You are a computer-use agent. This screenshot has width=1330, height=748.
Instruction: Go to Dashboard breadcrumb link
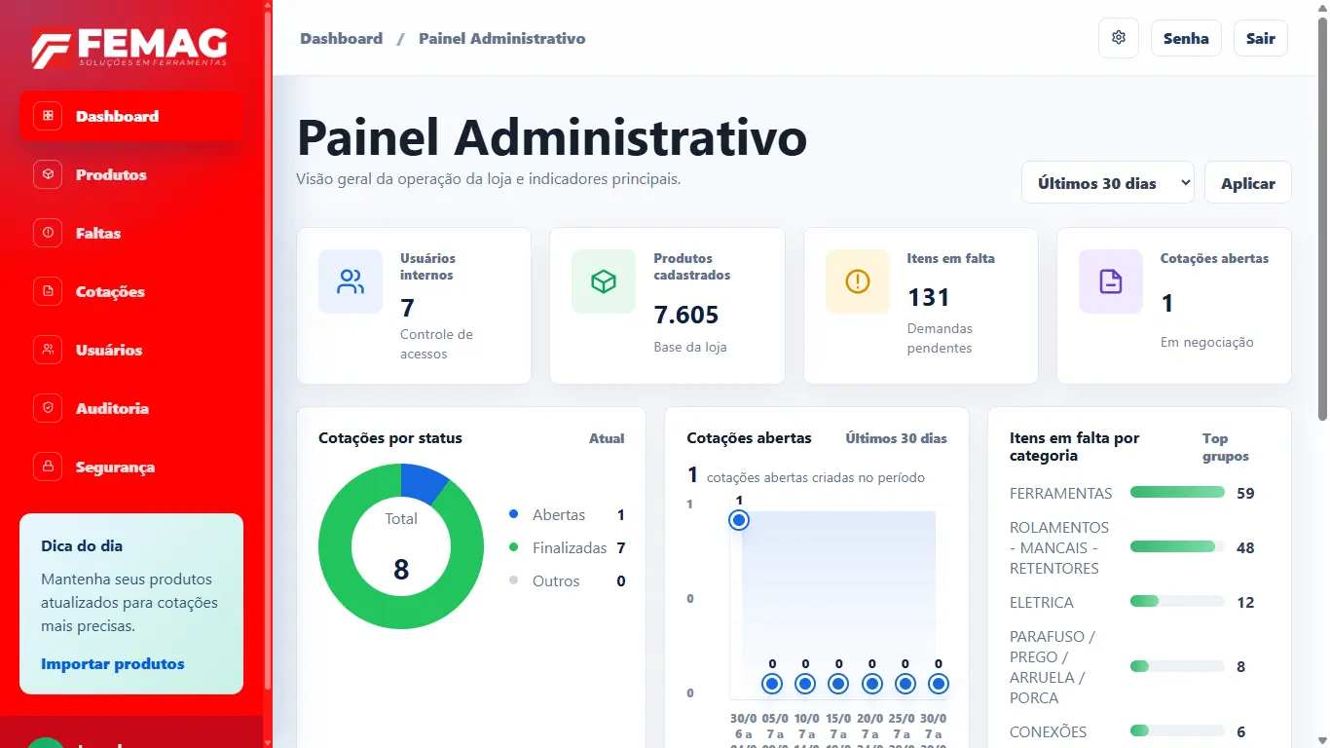[x=341, y=39]
